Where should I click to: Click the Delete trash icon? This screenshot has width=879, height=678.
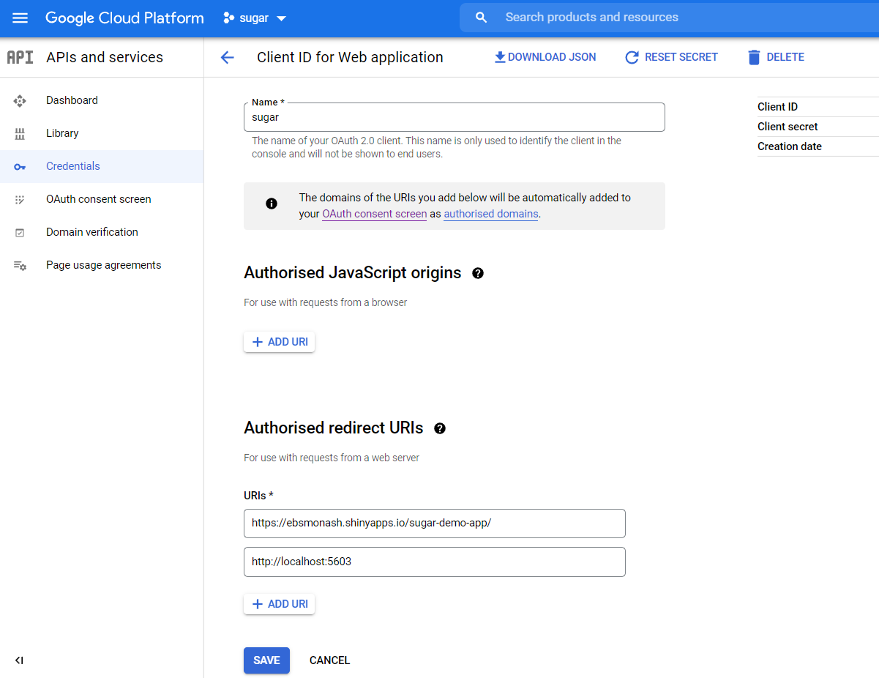(x=754, y=58)
